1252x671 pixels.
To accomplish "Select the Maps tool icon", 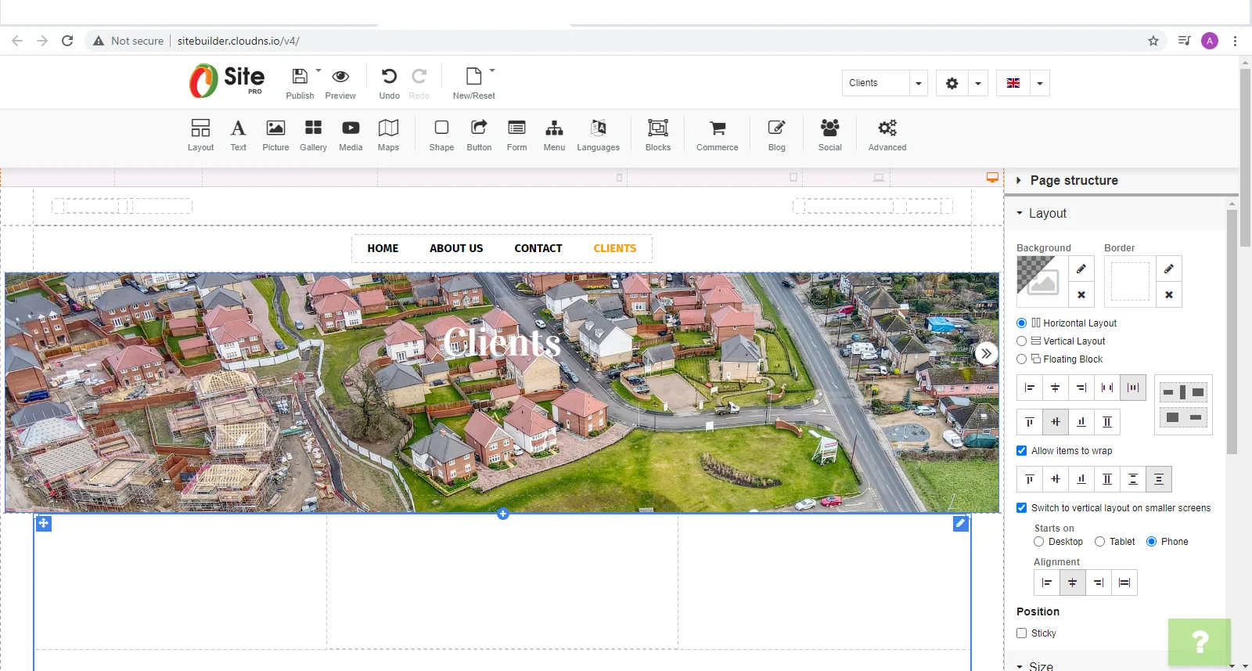I will 388,128.
